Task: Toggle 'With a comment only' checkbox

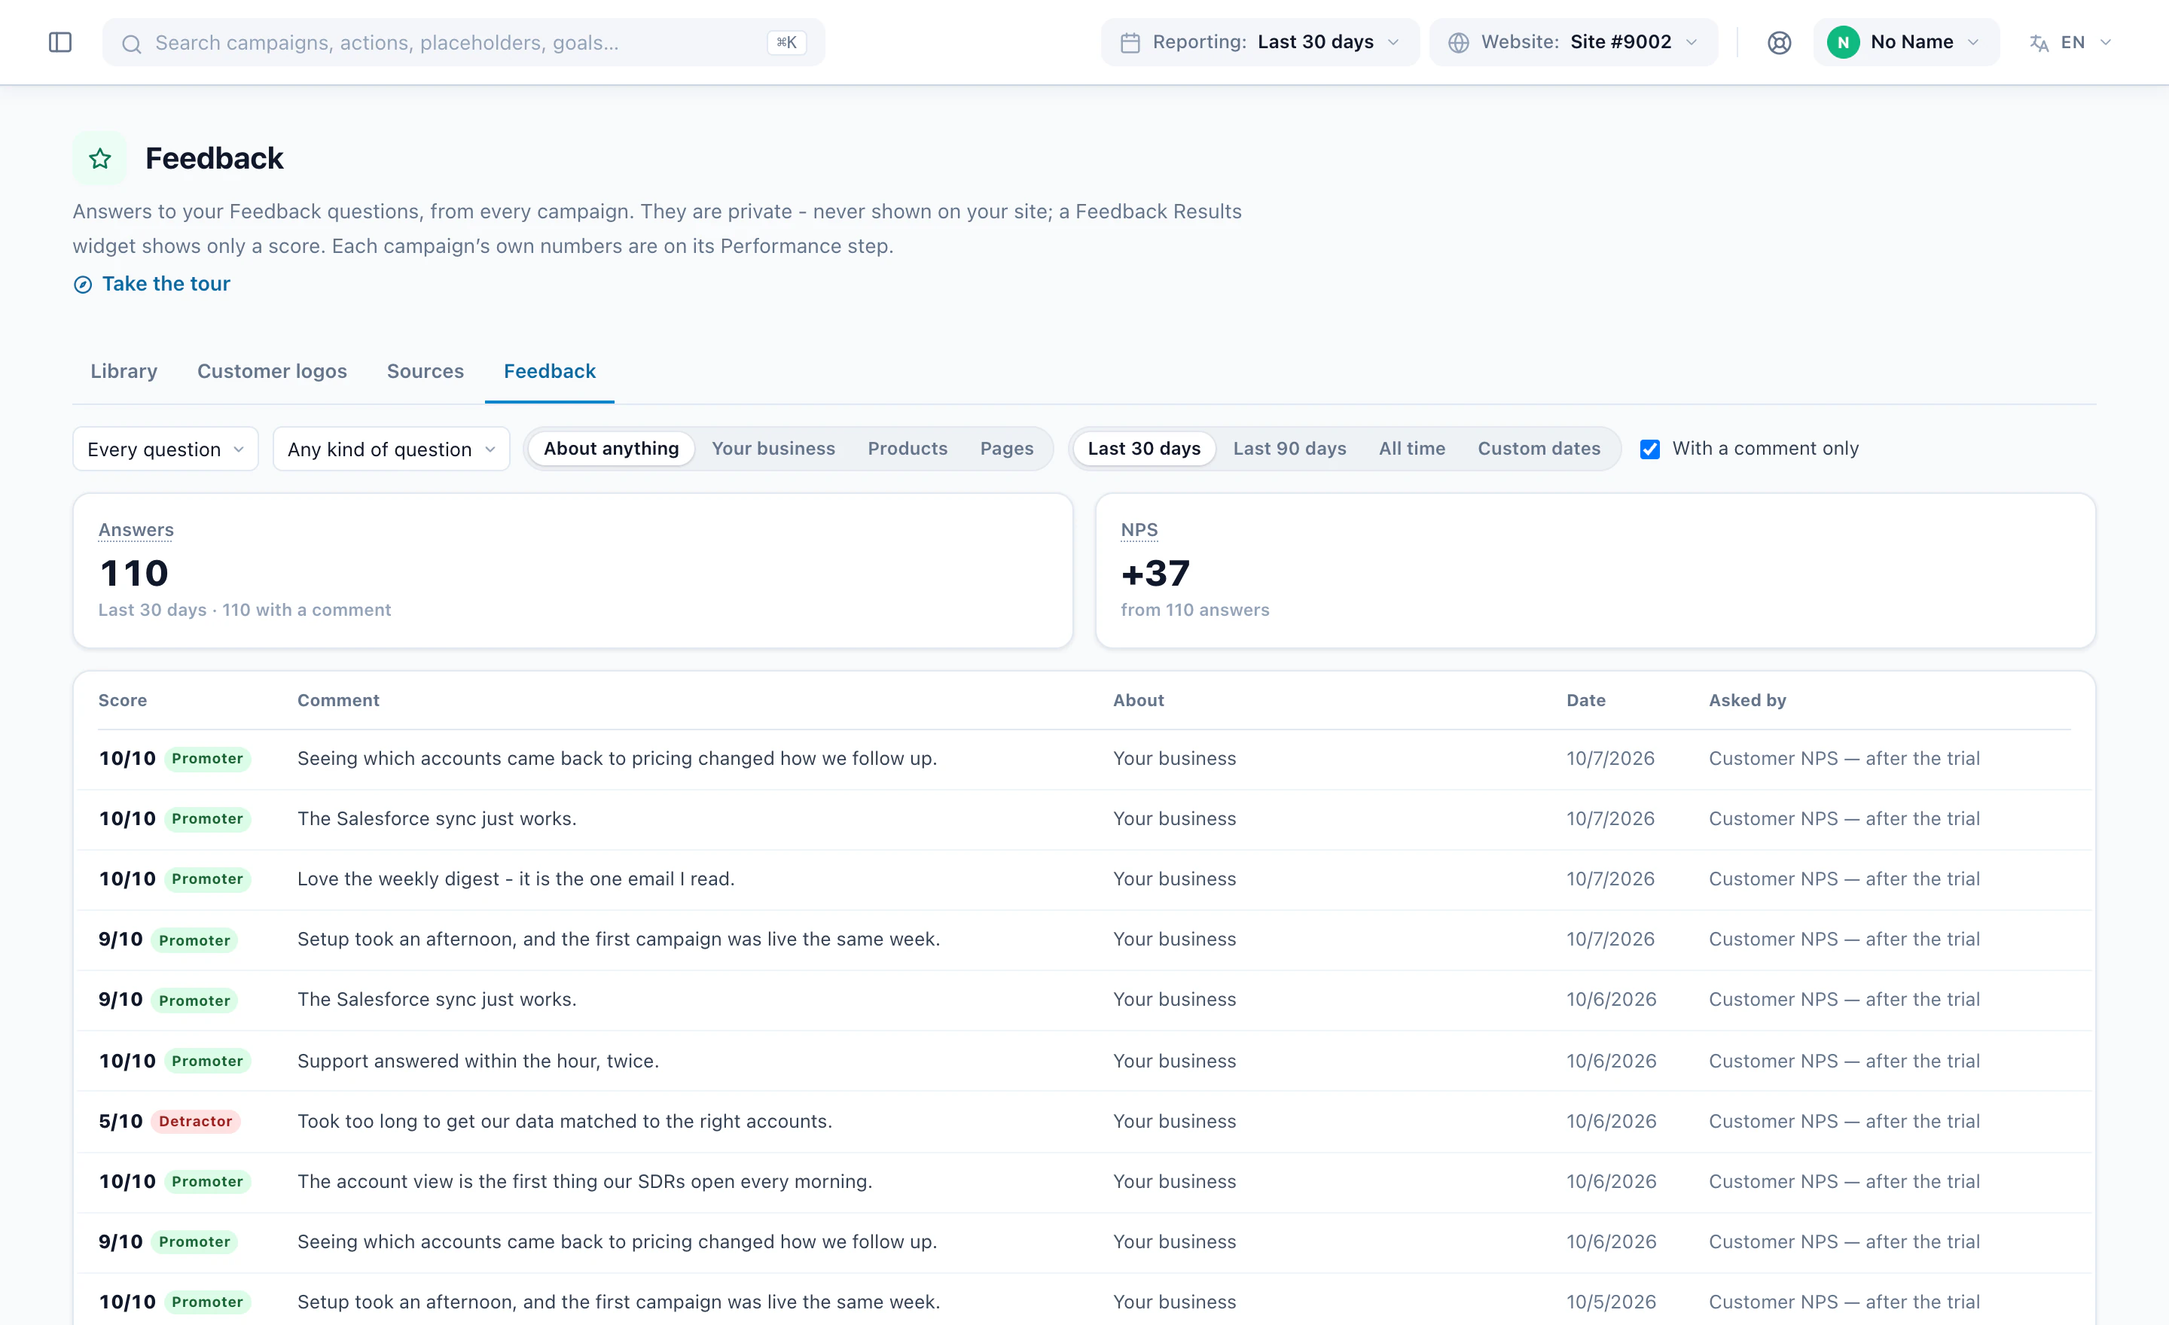Action: click(x=1649, y=449)
